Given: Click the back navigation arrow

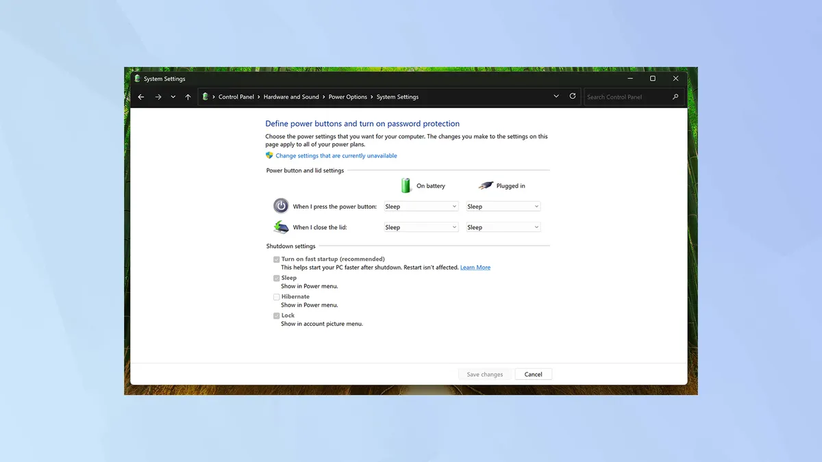Looking at the screenshot, I should pyautogui.click(x=140, y=97).
